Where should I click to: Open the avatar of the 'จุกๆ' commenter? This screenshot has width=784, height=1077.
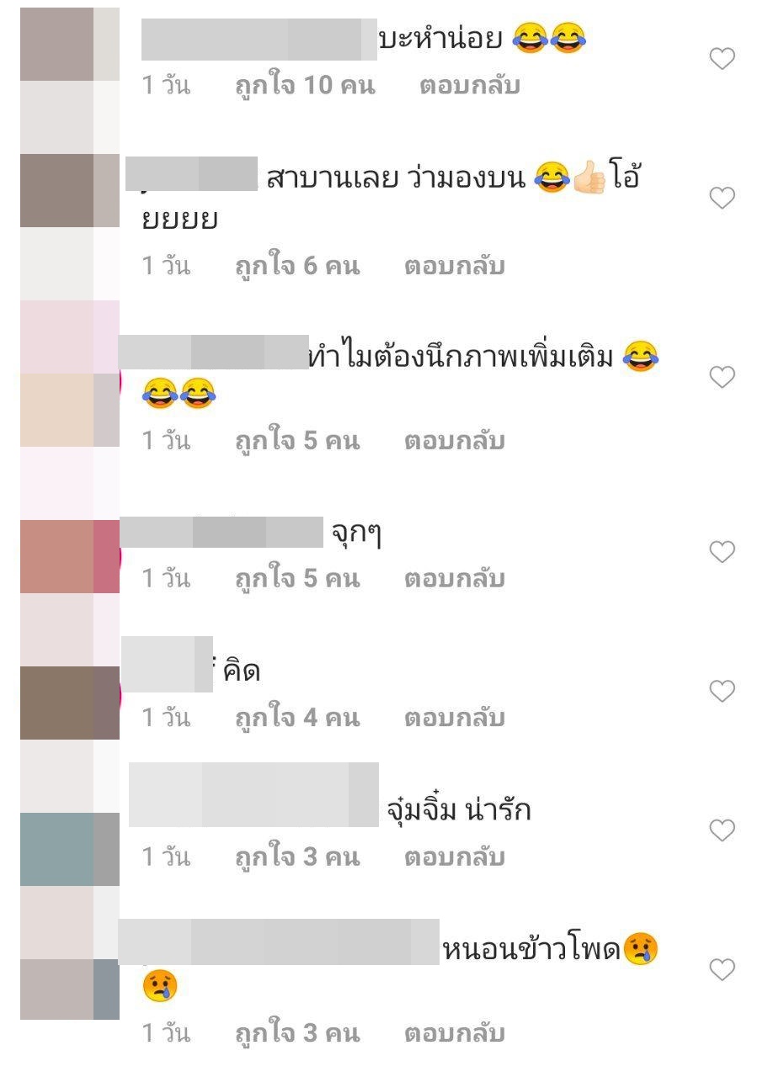(x=70, y=556)
